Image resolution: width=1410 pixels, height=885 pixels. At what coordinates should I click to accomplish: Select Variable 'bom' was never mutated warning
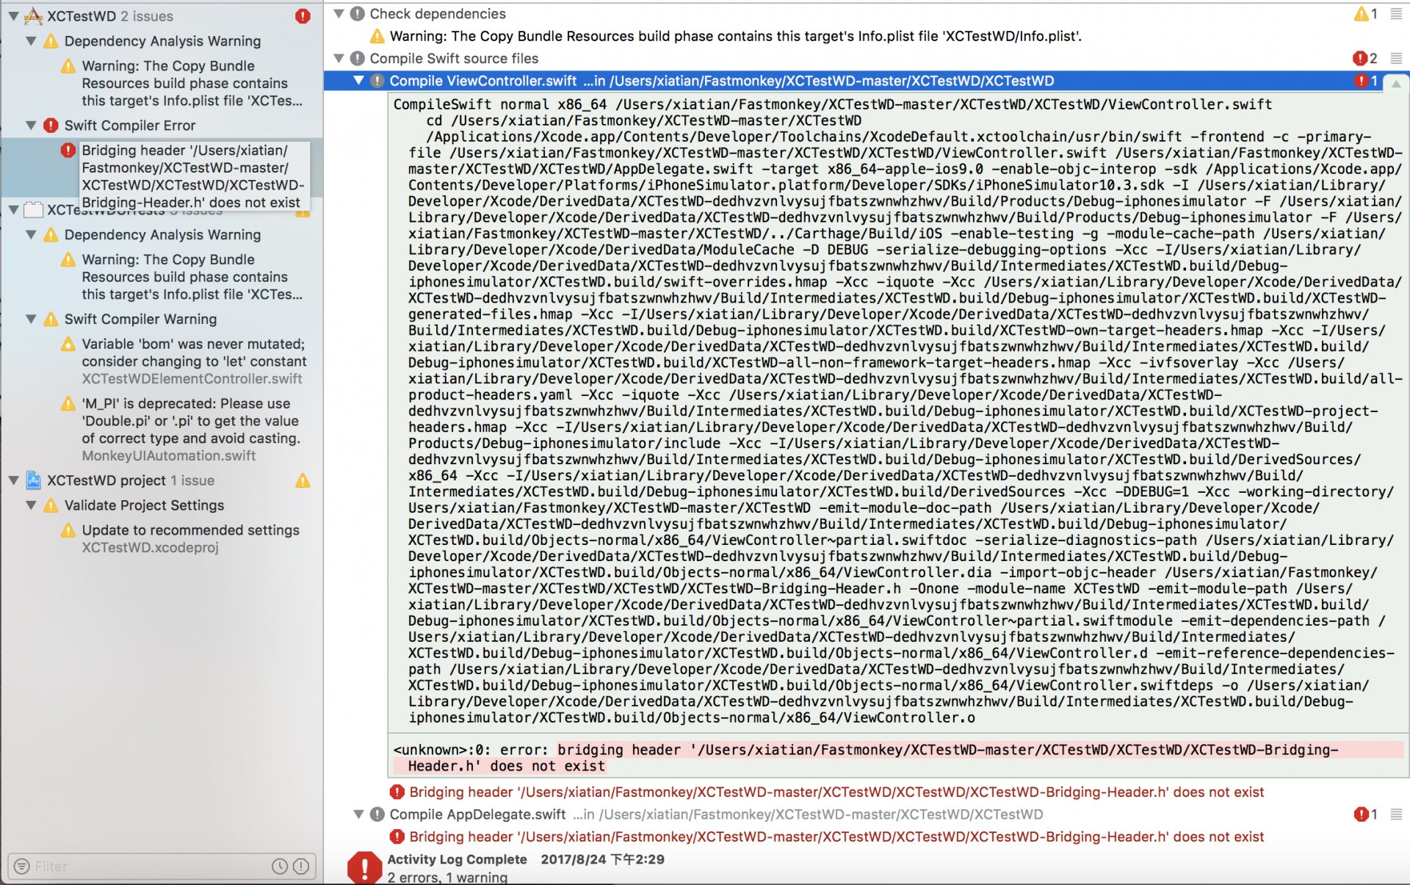point(193,353)
